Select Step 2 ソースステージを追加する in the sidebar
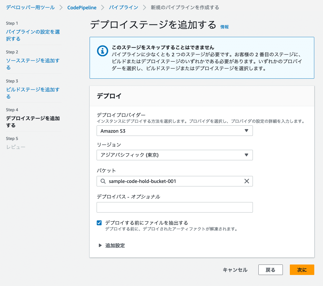The image size is (323, 286). coord(32,61)
